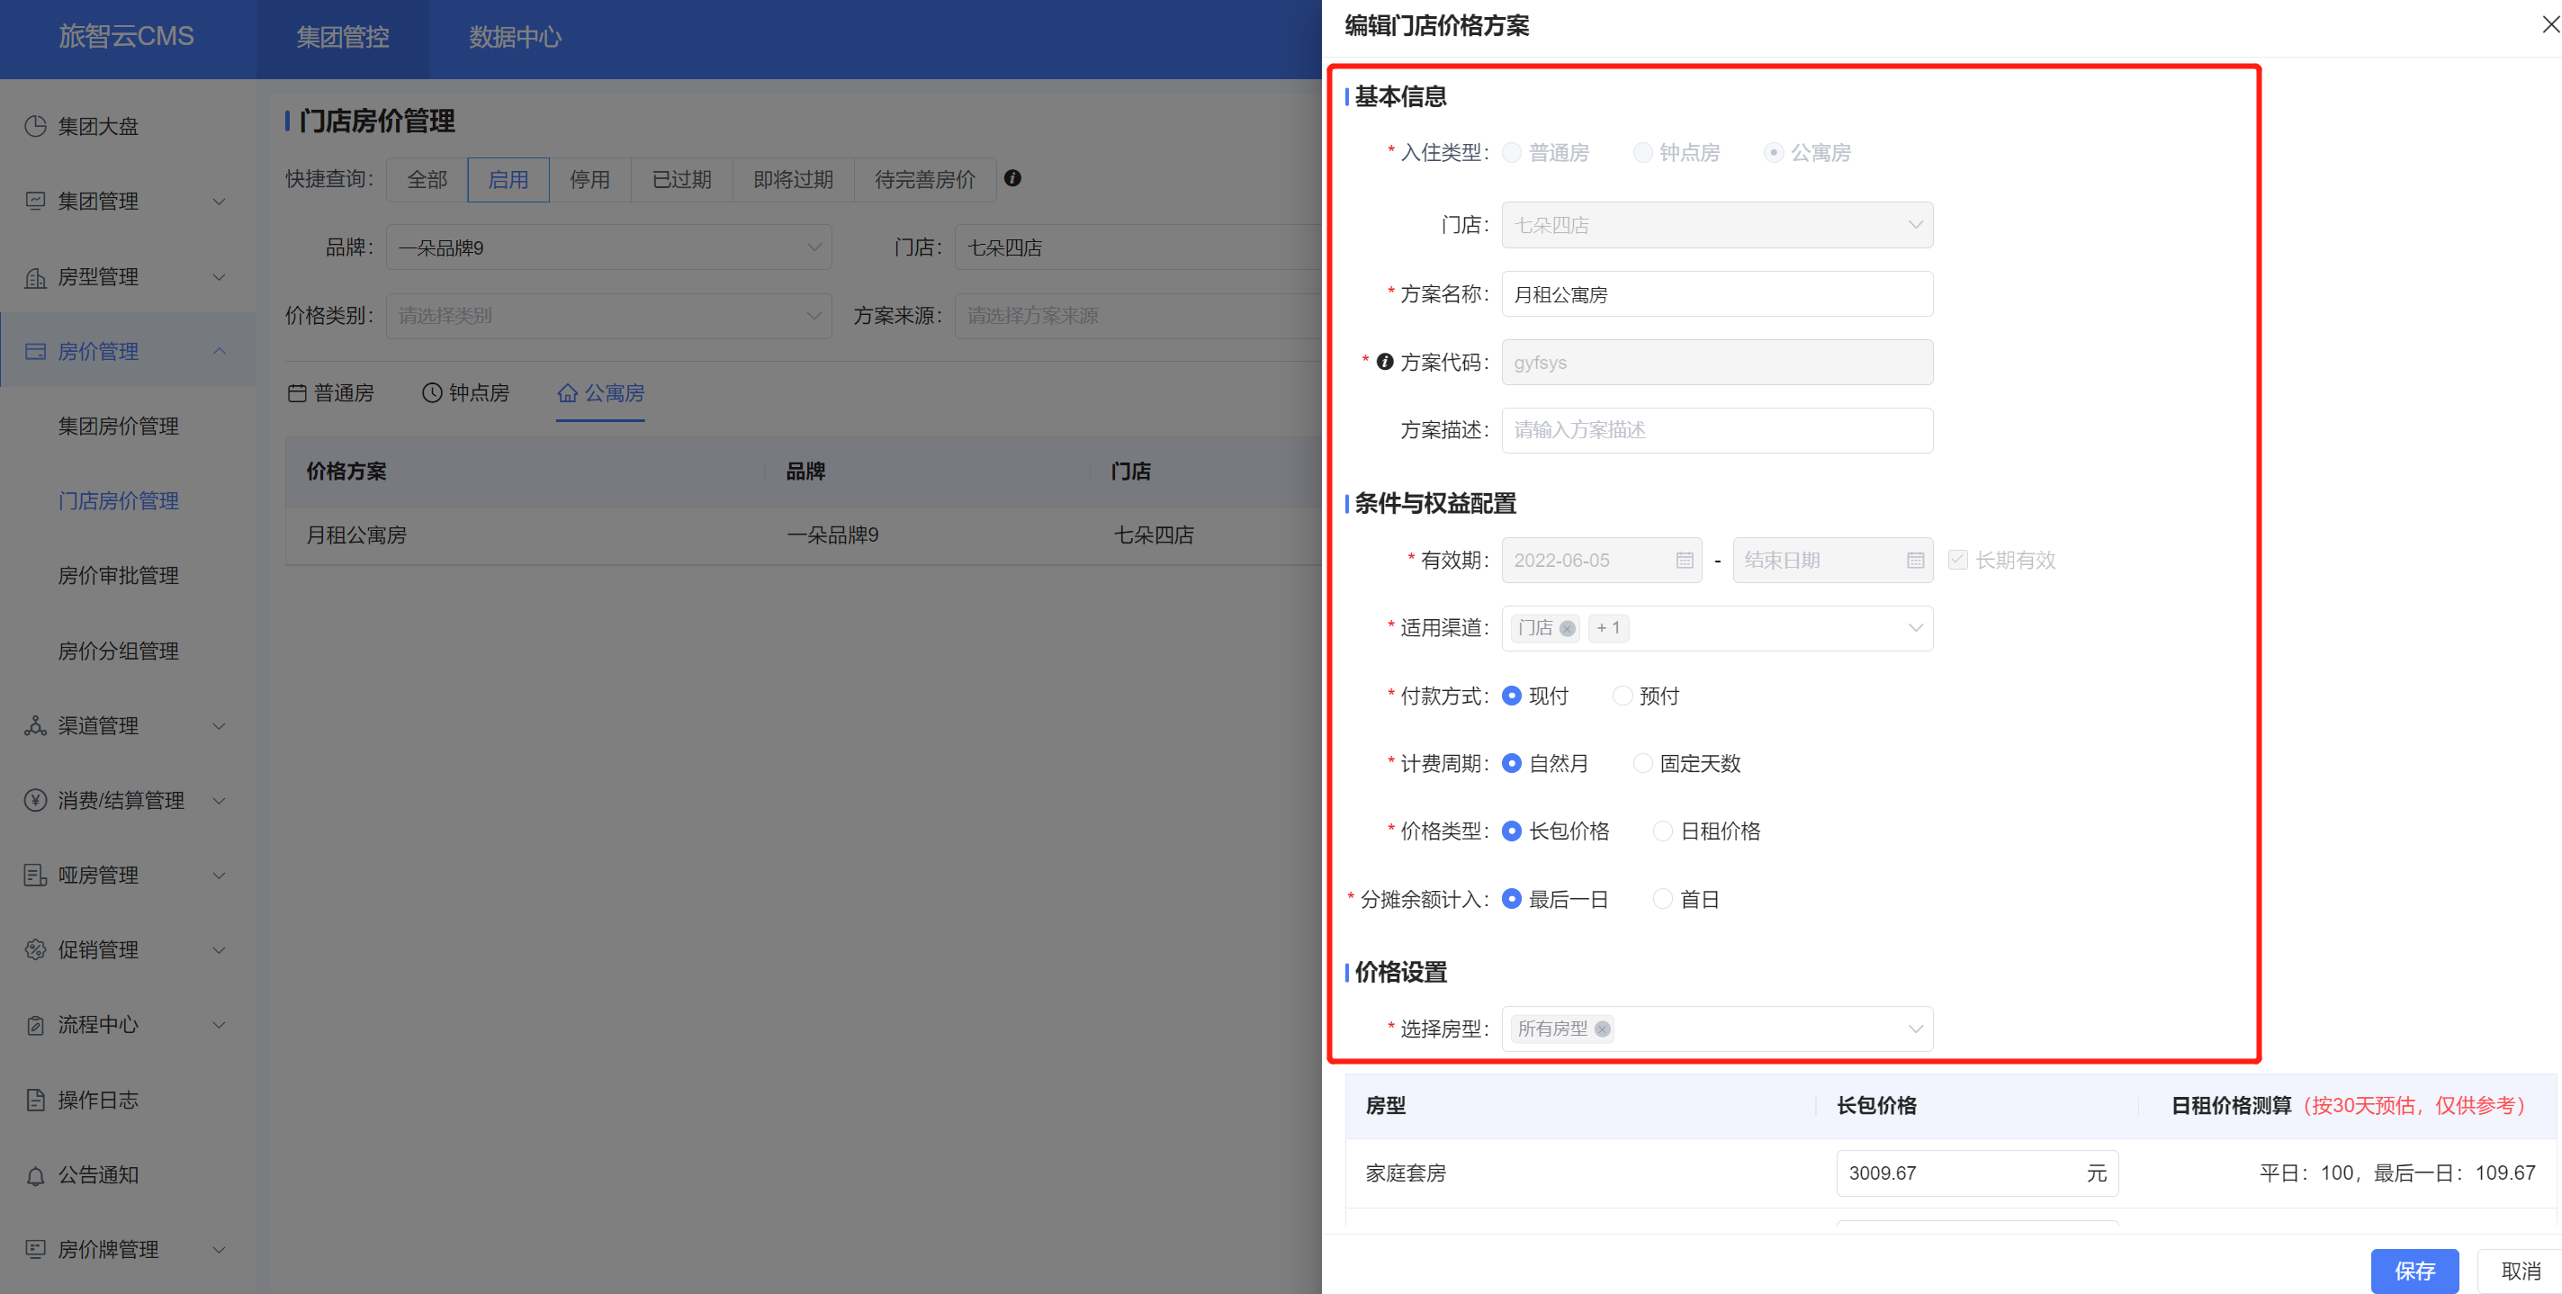Click the 流程中心 clipboard icon
The image size is (2562, 1294).
[36, 1024]
